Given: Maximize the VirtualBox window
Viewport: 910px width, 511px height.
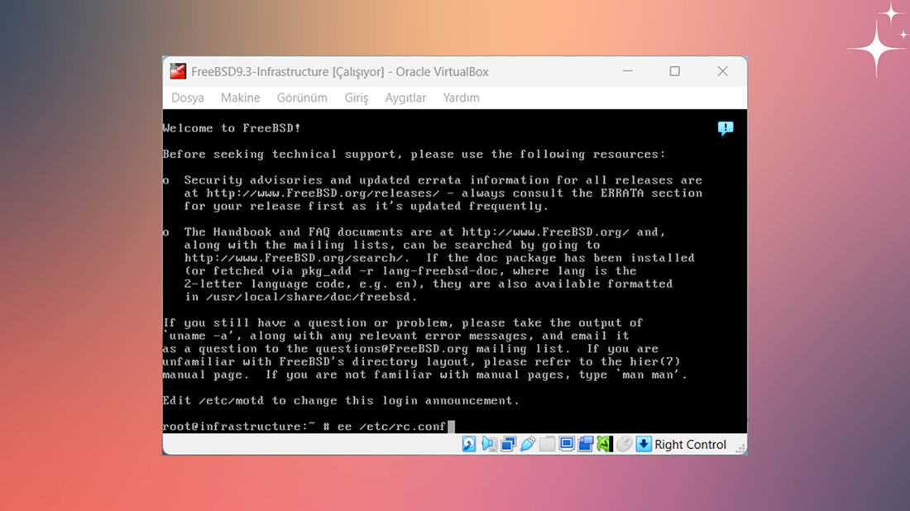Looking at the screenshot, I should click(x=675, y=71).
